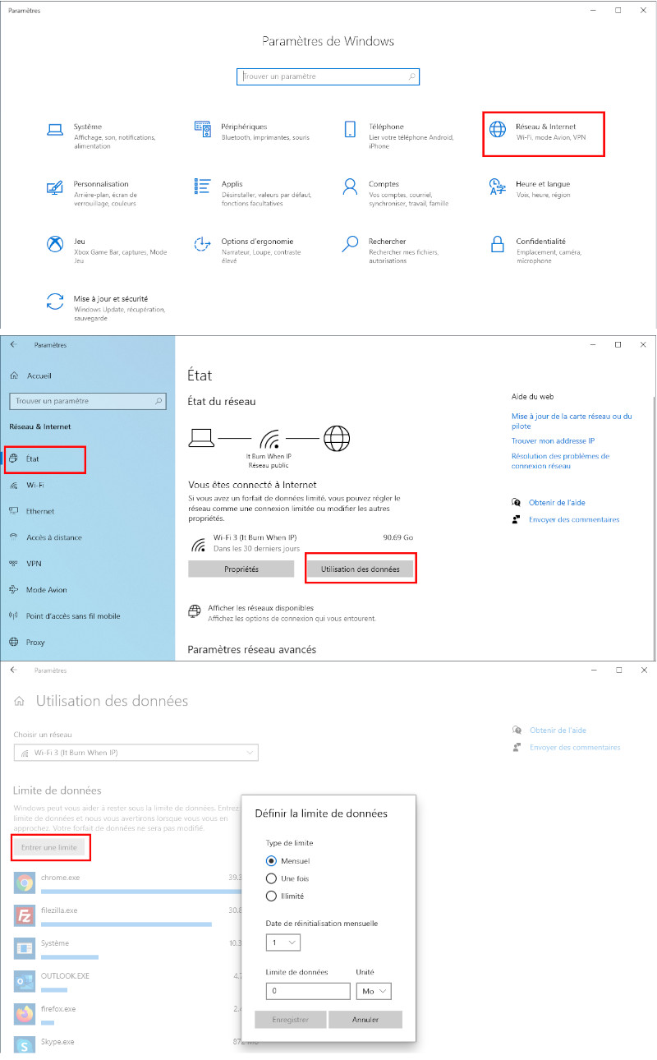Click sidebar Trouver un paramètre search field
Viewport: 657px width, 1060px height.
tap(87, 401)
